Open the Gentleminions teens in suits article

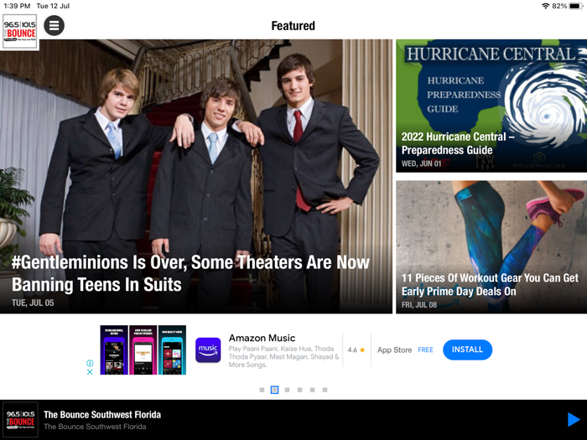[195, 176]
